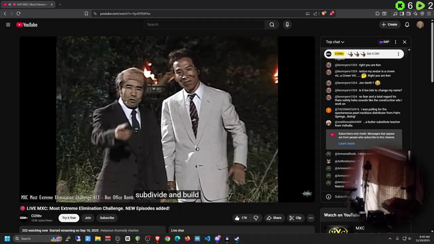Select the LIVE MXC browser tab

click(x=28, y=4)
